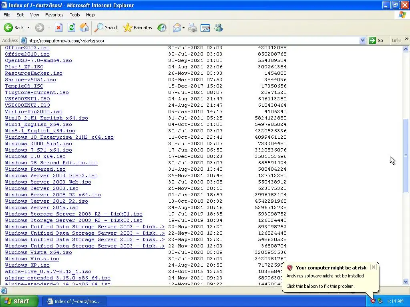Open Windows_Server_2019.iso link
The image size is (410, 307).
pos(42,207)
